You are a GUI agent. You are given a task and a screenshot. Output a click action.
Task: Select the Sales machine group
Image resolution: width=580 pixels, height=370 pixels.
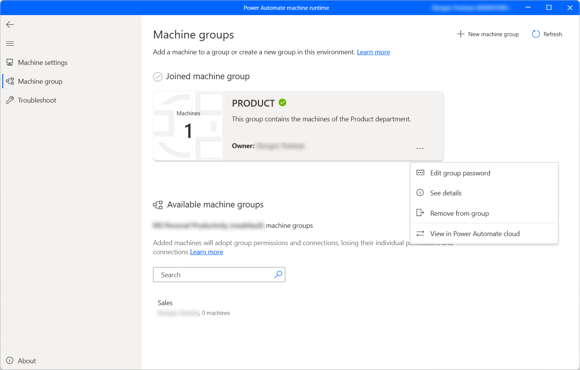pyautogui.click(x=165, y=303)
